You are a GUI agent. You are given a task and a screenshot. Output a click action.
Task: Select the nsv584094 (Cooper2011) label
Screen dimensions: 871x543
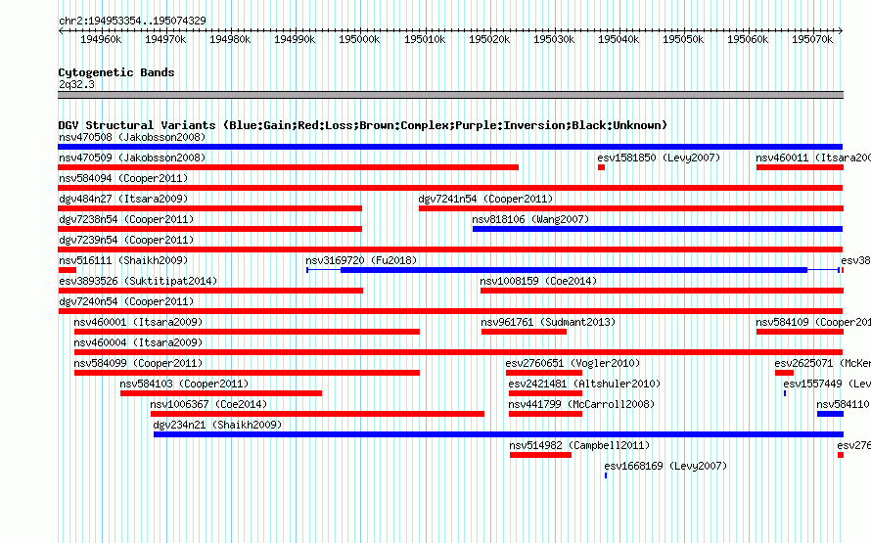(x=123, y=178)
